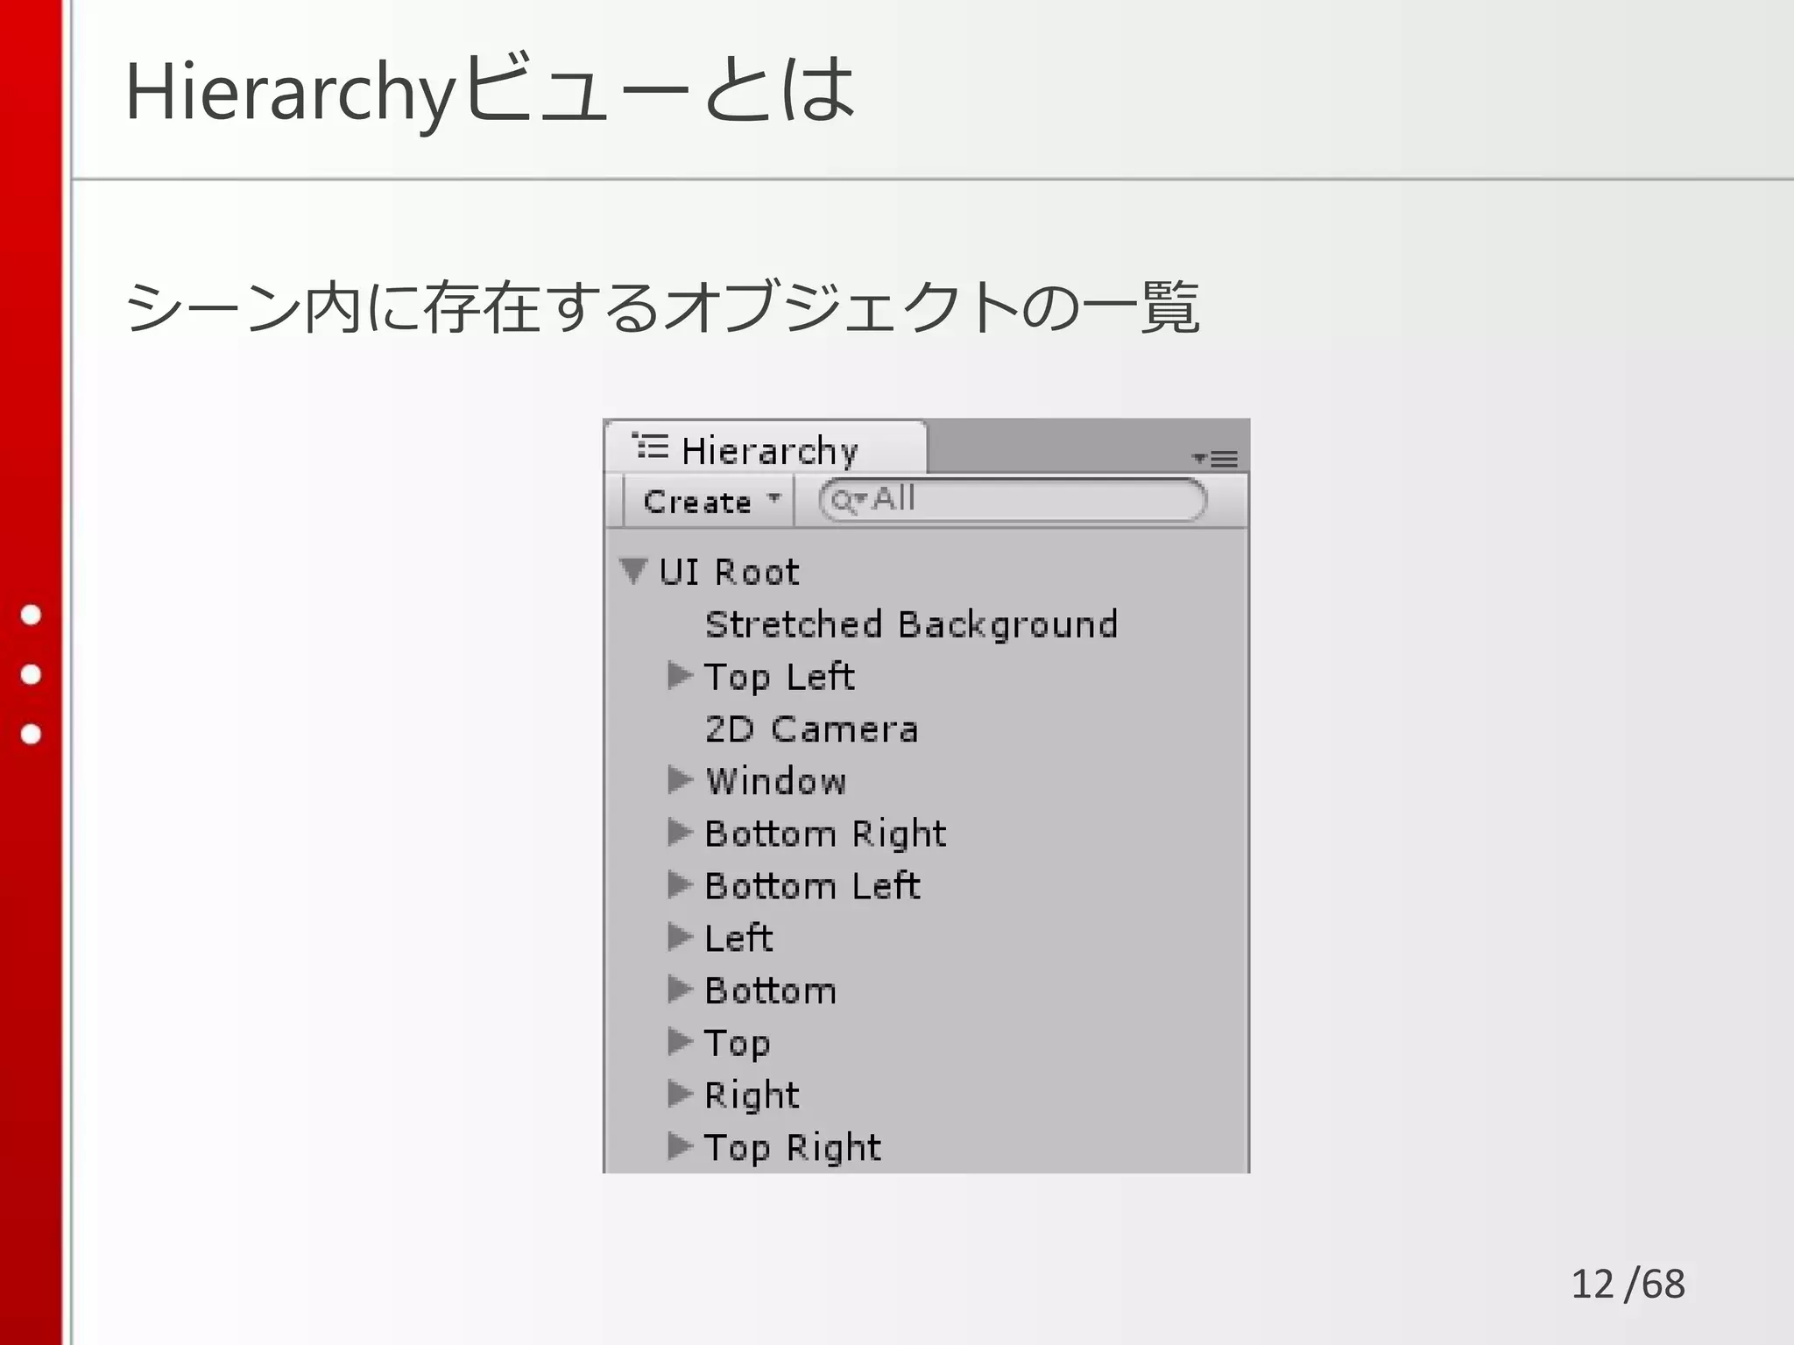Click the text シーン内に存在するオブジェクトの一覧

point(662,307)
